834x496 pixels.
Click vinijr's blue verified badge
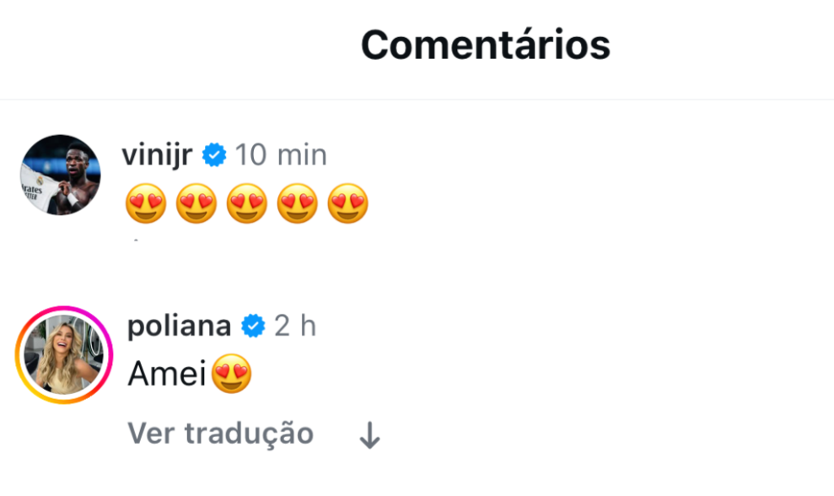(x=215, y=156)
